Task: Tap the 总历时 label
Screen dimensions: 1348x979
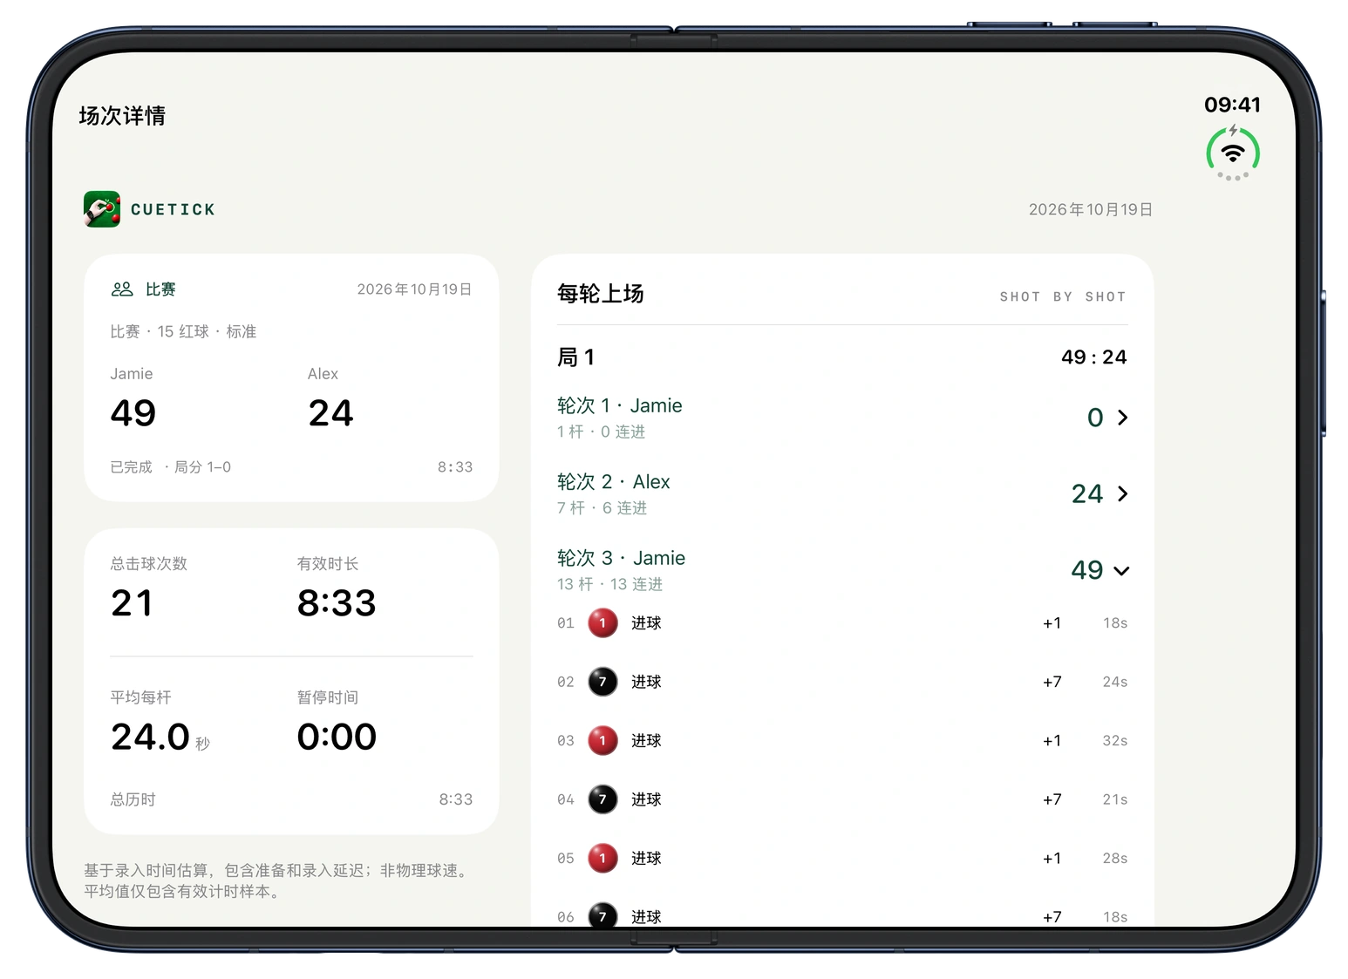Action: pyautogui.click(x=133, y=799)
